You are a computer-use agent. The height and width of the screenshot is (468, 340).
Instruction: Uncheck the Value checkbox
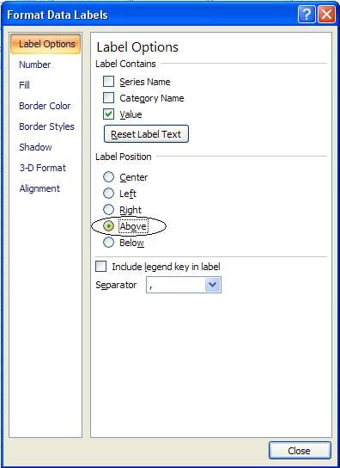tap(108, 114)
